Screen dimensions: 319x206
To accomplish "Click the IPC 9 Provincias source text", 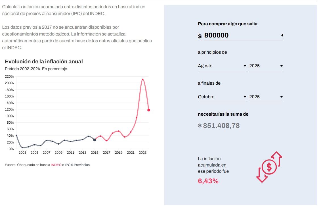I will click(x=77, y=165).
